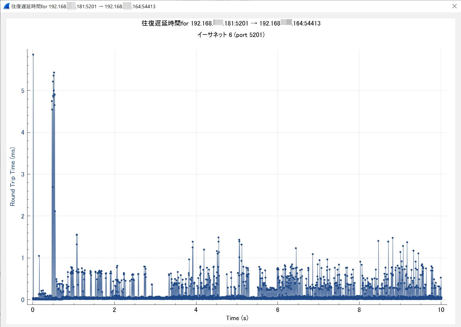This screenshot has width=461, height=327.
Task: Close the round trip time graph window
Action: point(454,6)
